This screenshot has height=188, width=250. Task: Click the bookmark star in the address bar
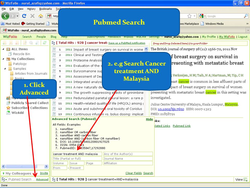click(189, 16)
